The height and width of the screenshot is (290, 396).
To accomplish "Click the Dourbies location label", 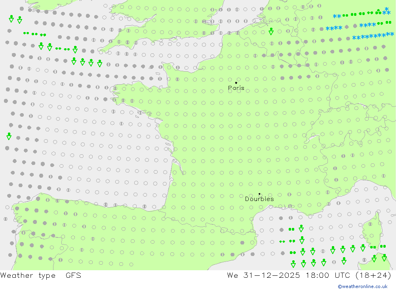I will click(x=259, y=199).
